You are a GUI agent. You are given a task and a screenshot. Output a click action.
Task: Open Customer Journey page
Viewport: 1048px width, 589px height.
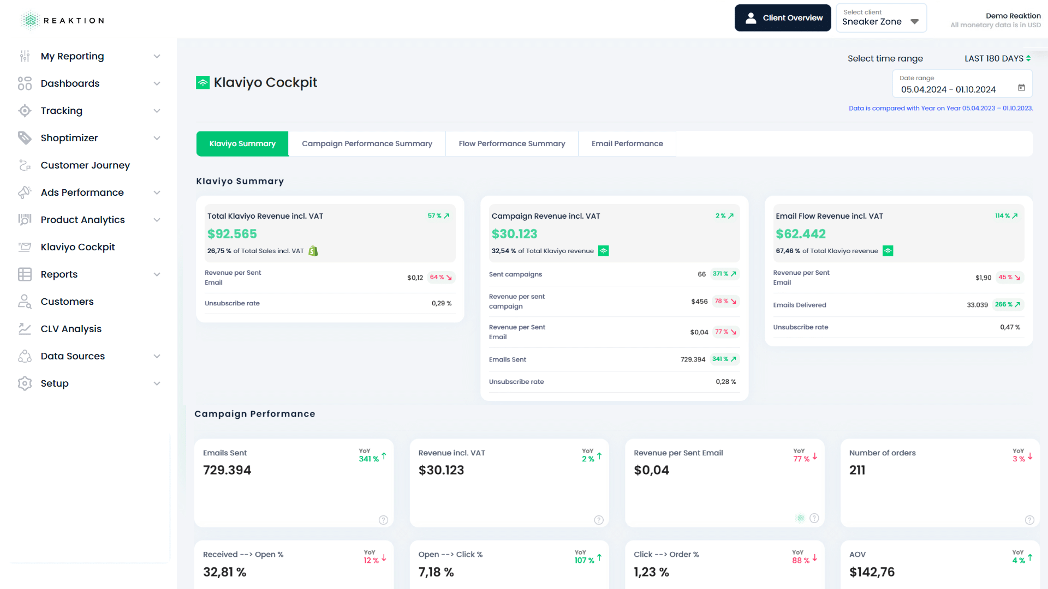[x=85, y=165]
